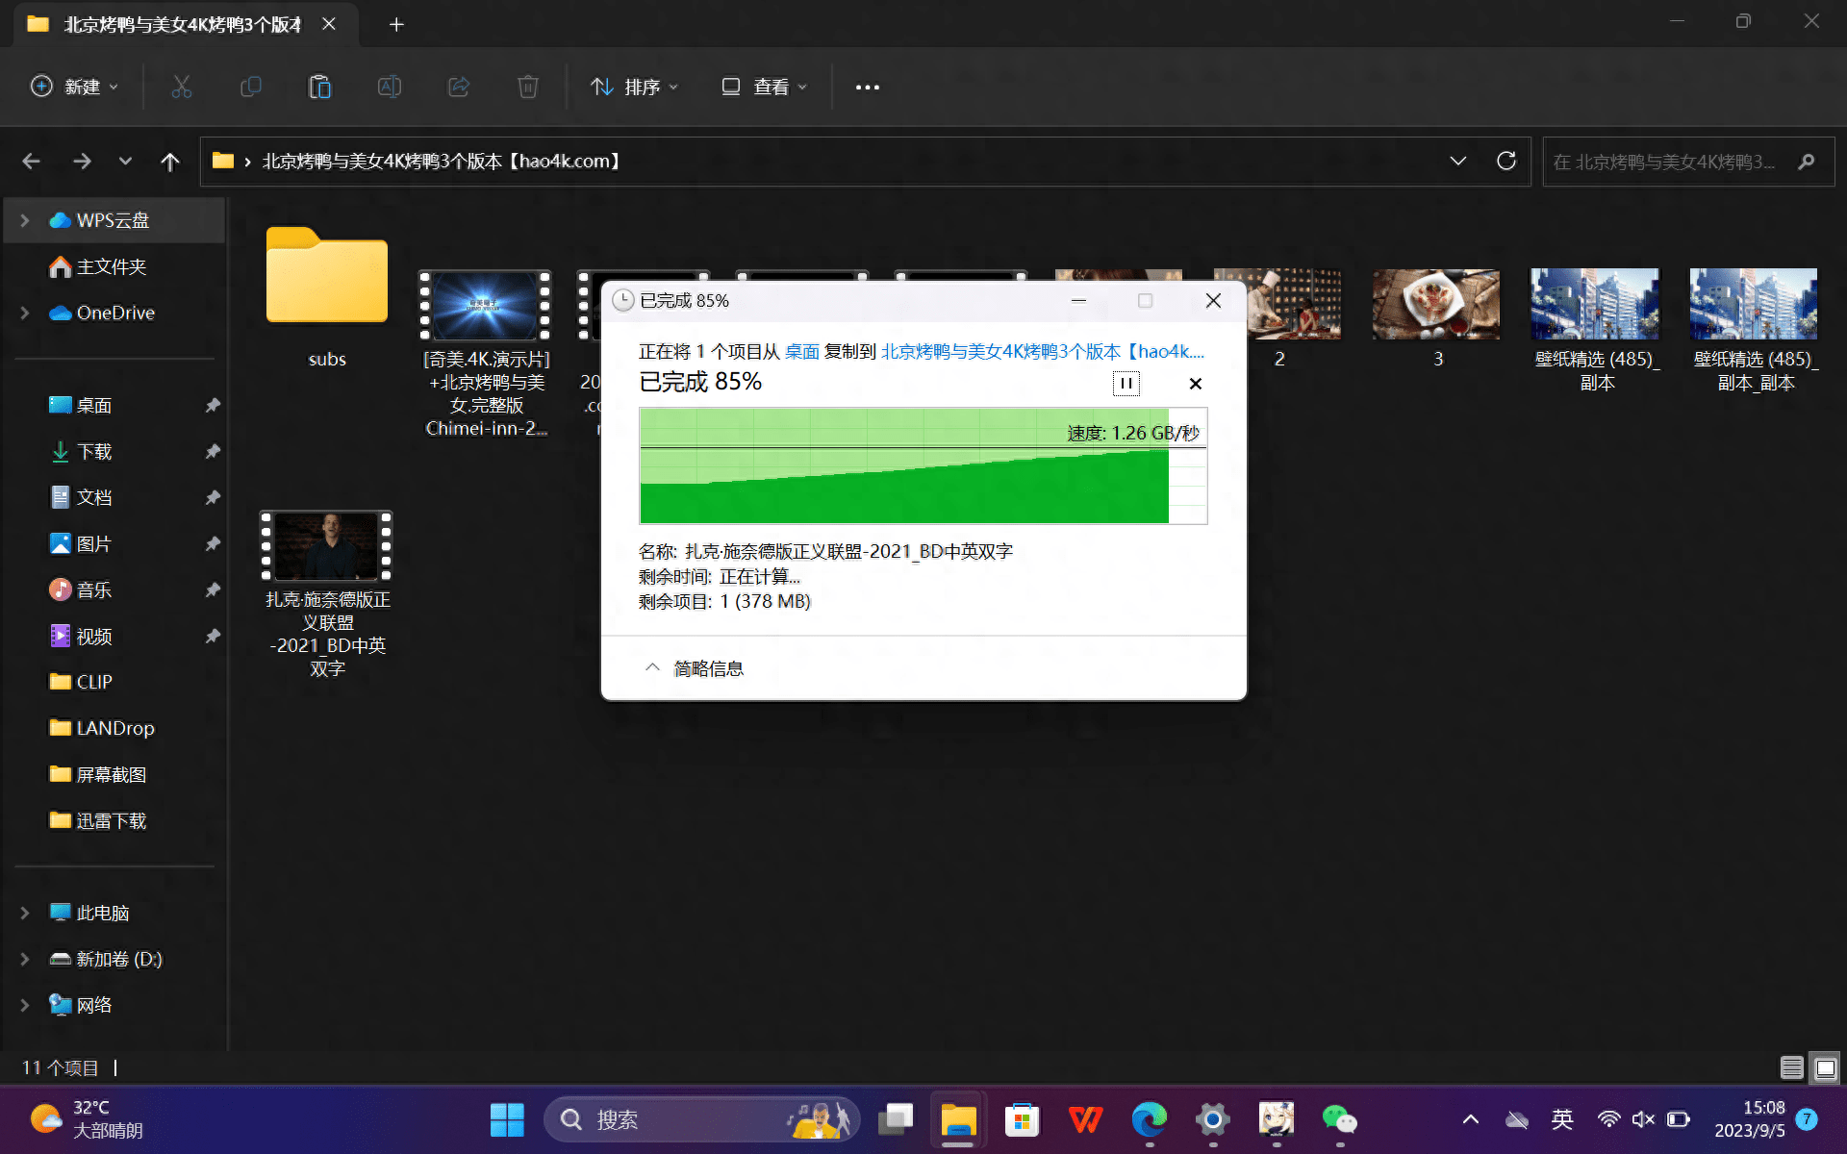The width and height of the screenshot is (1847, 1154).
Task: Click the Share icon in toolbar
Action: (459, 87)
